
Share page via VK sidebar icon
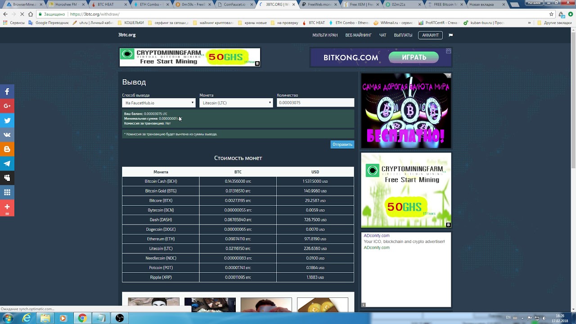pos(7,135)
